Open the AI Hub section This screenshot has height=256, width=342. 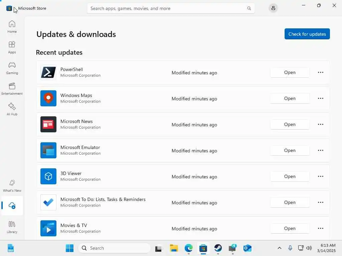click(x=12, y=109)
